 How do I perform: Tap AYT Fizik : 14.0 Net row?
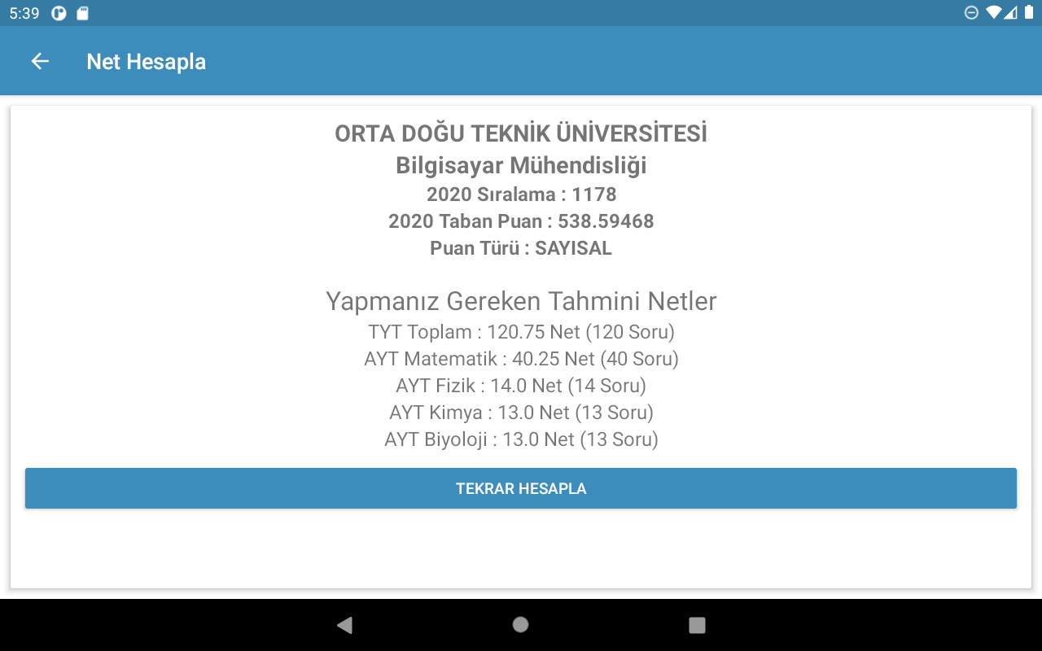(x=521, y=386)
